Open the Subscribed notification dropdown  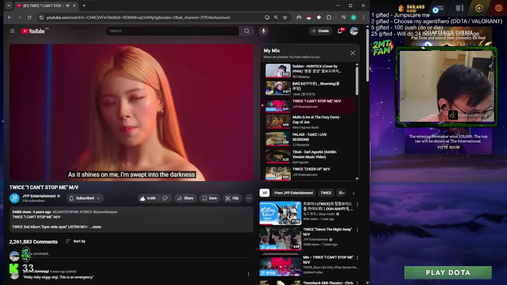tap(85, 198)
